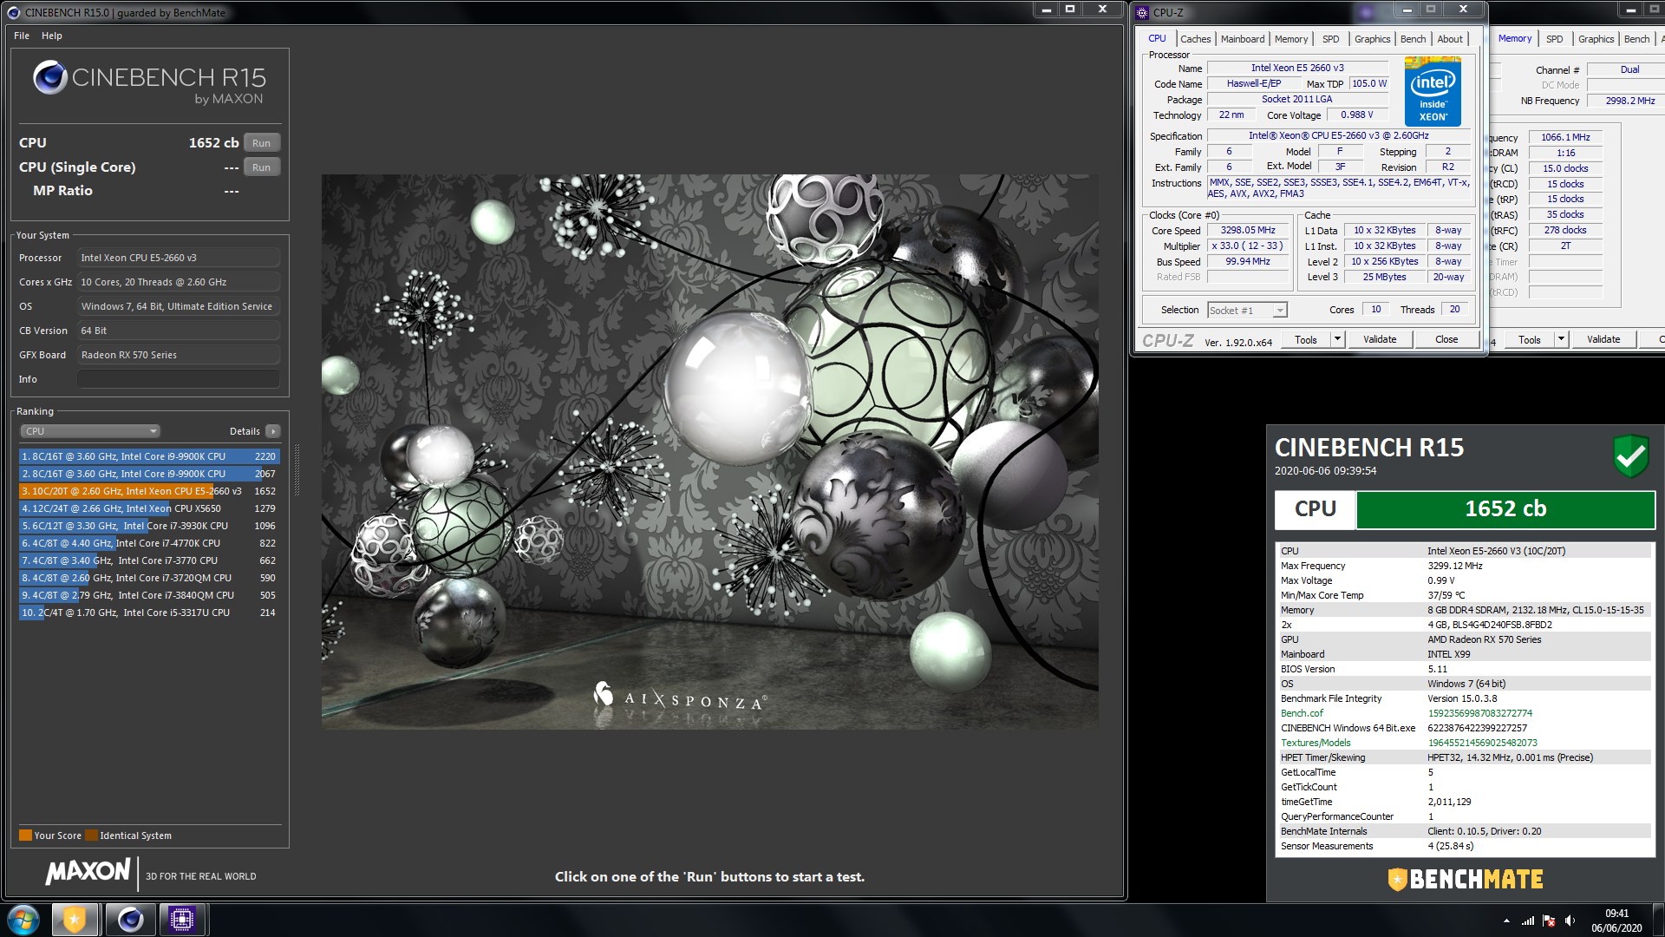The width and height of the screenshot is (1665, 937).
Task: Click Tools button in front CPU-Z
Action: click(1306, 340)
